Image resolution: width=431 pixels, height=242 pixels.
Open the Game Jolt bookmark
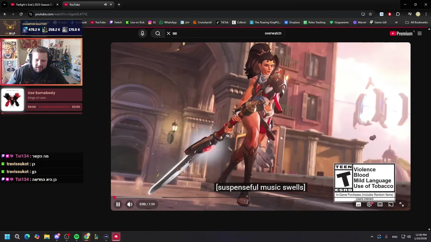pos(378,23)
